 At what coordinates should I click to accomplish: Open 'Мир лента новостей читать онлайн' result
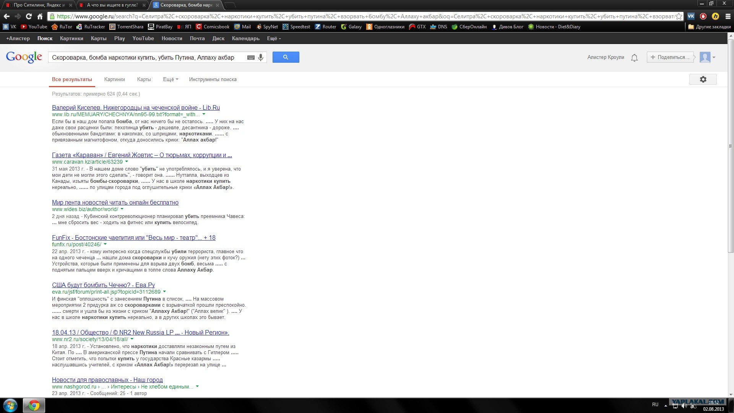tap(115, 203)
